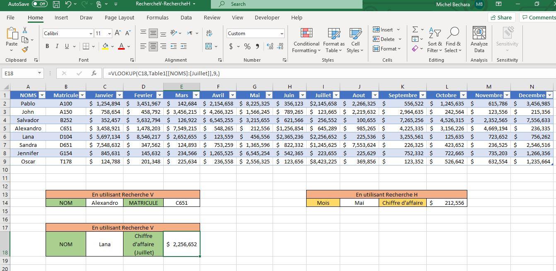Switch to the Page Layout tab
Screen dimensions: 556x271
pos(119,17)
